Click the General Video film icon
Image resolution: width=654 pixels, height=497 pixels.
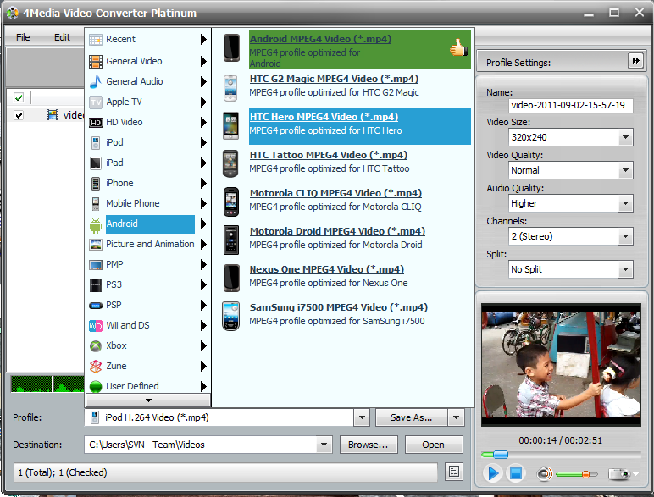coord(96,61)
